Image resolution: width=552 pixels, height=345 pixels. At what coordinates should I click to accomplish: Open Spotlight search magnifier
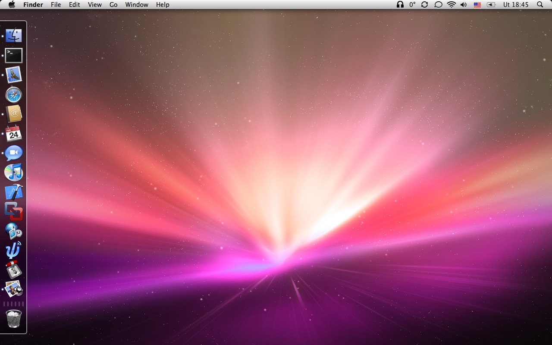[540, 5]
